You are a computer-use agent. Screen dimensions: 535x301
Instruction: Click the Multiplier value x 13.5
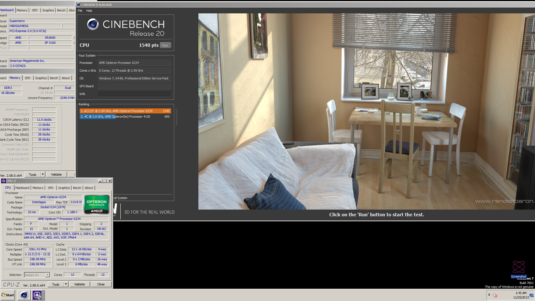click(38, 254)
